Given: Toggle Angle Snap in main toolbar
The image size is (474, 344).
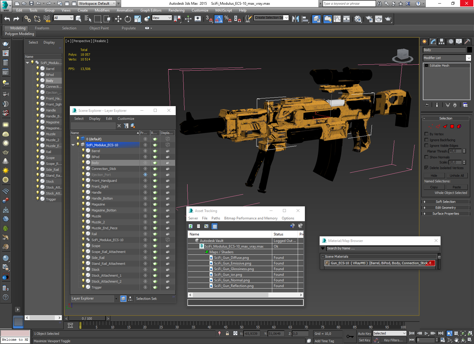Looking at the screenshot, I should pyautogui.click(x=219, y=19).
